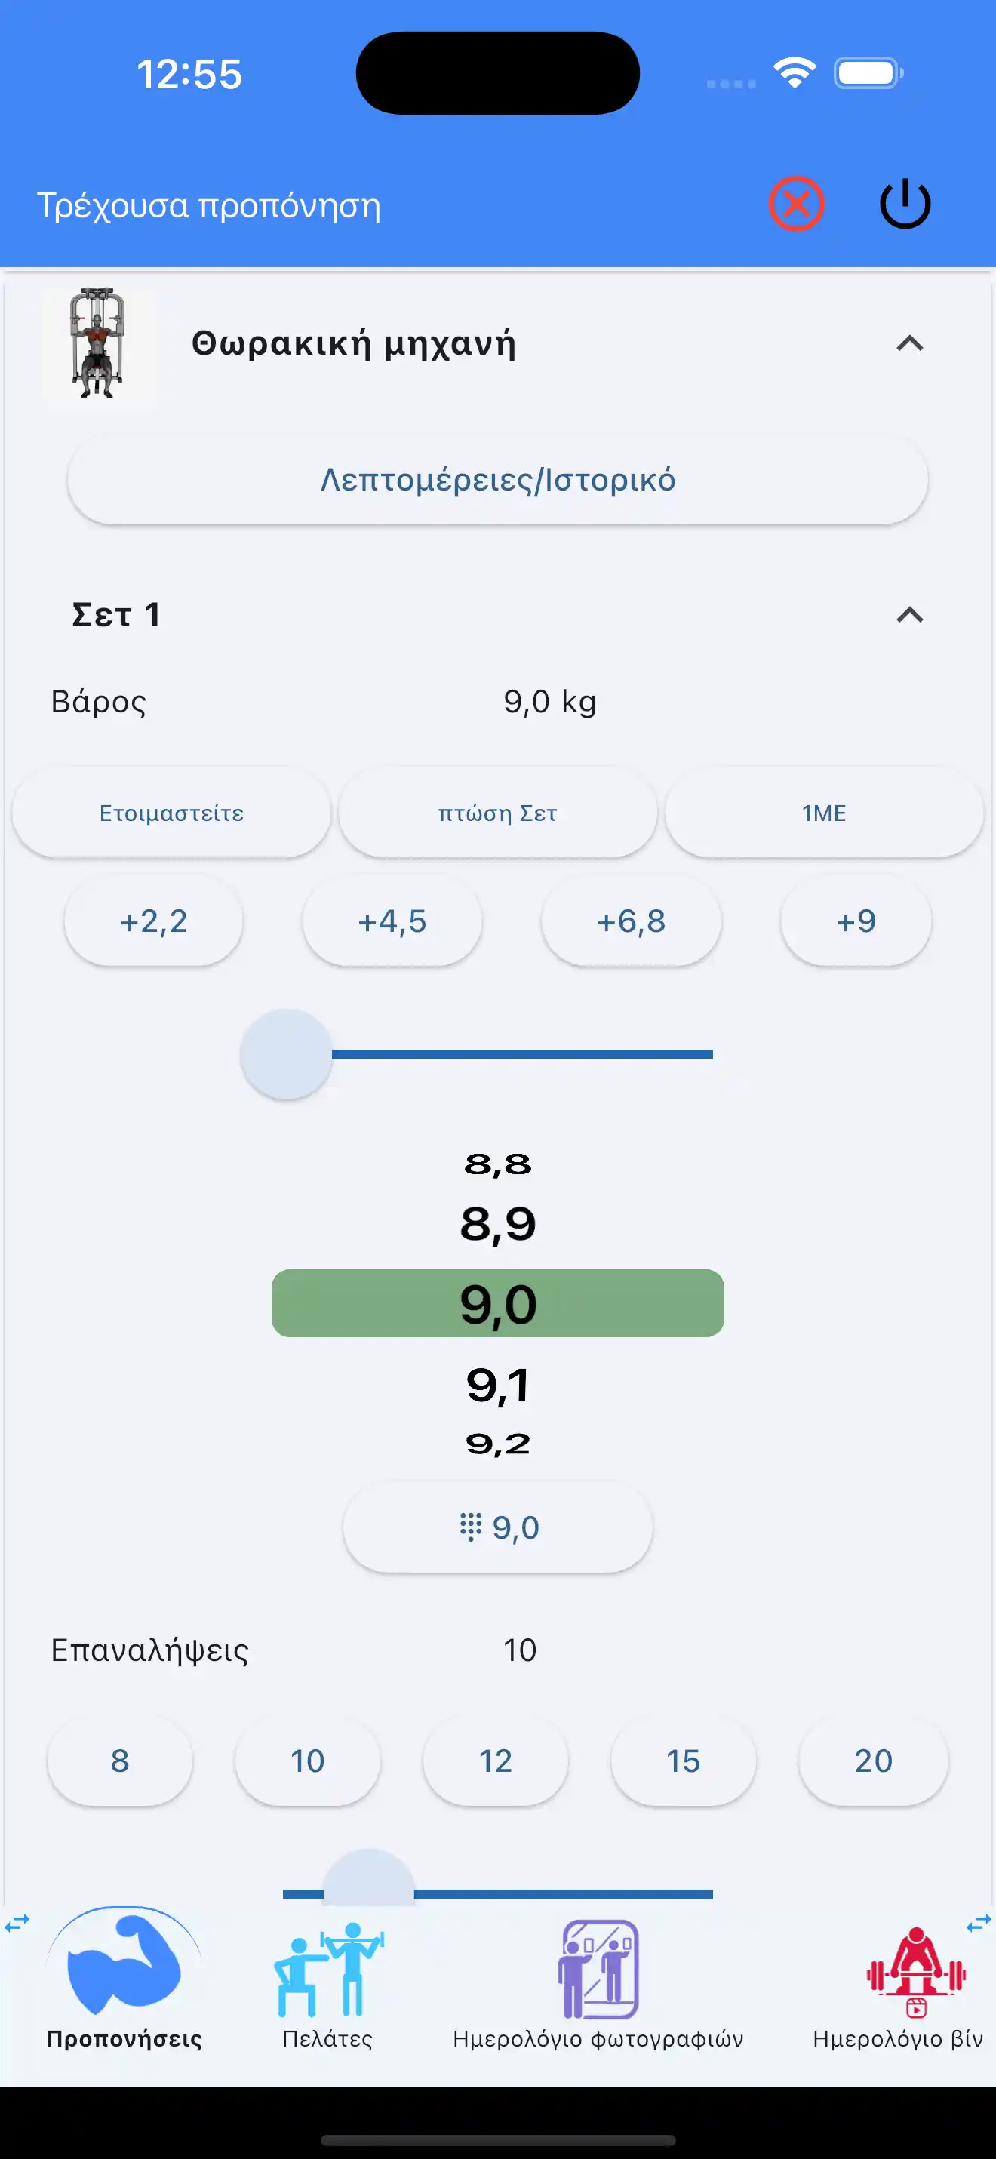
Task: Set repetitions to 12
Action: click(495, 1760)
